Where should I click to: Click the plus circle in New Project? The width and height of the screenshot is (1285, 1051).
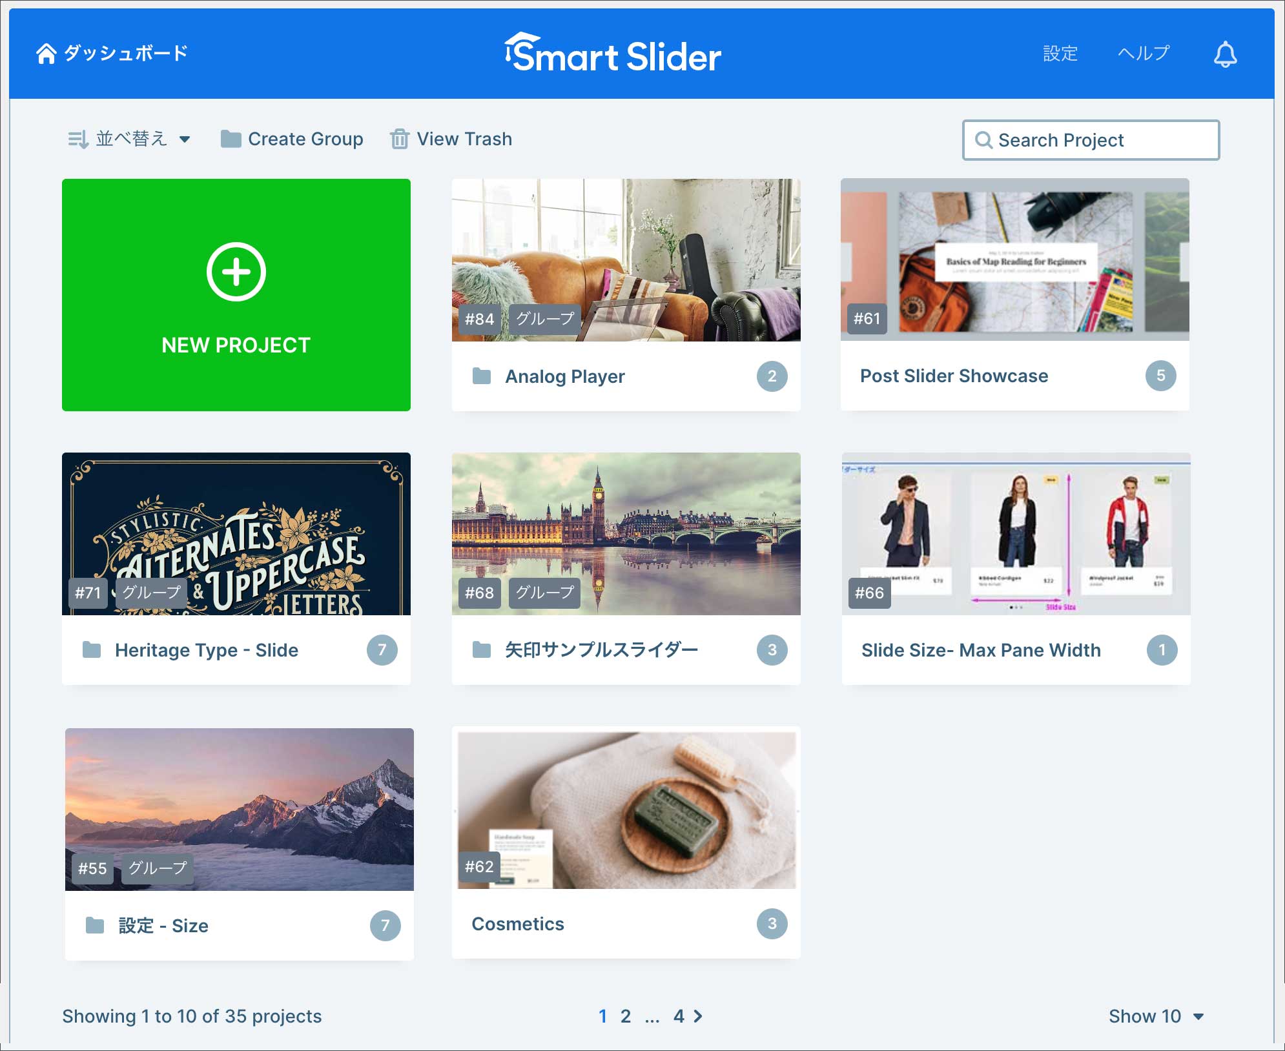[236, 272]
